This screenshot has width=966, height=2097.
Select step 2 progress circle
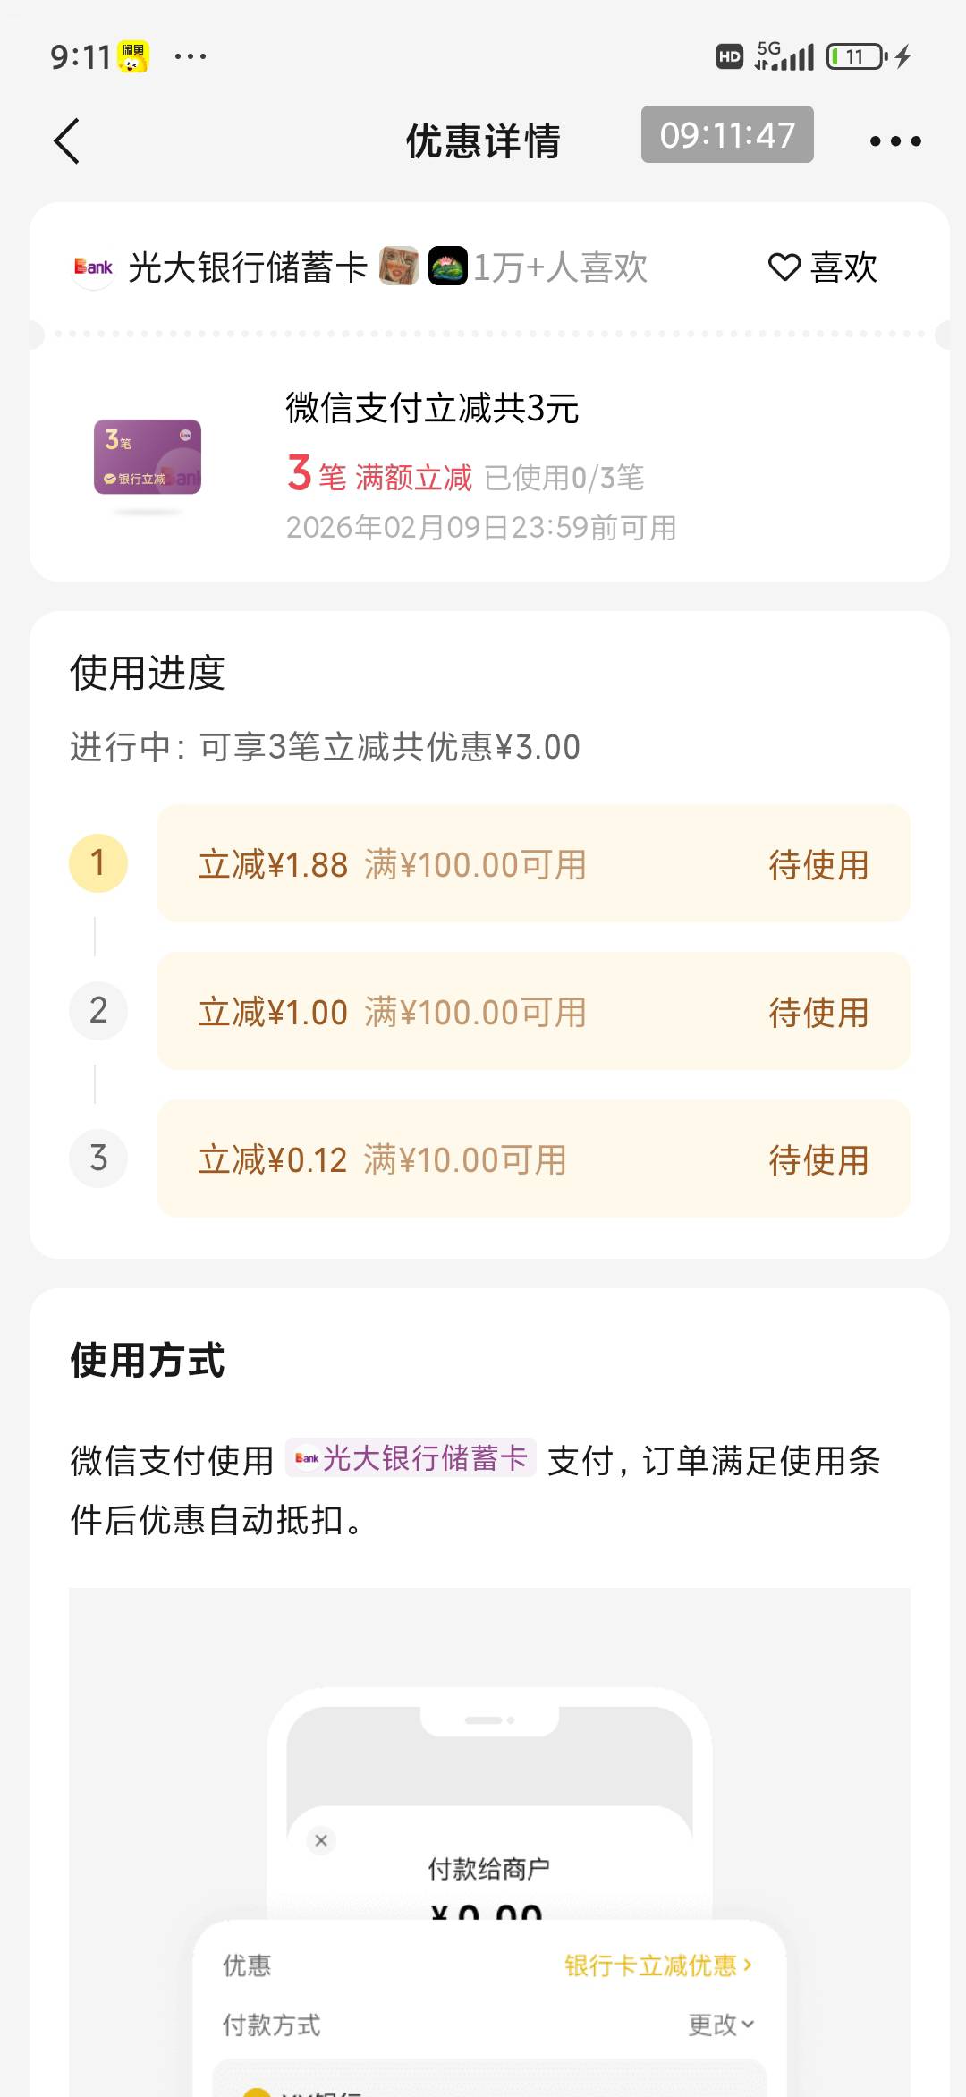click(98, 1011)
